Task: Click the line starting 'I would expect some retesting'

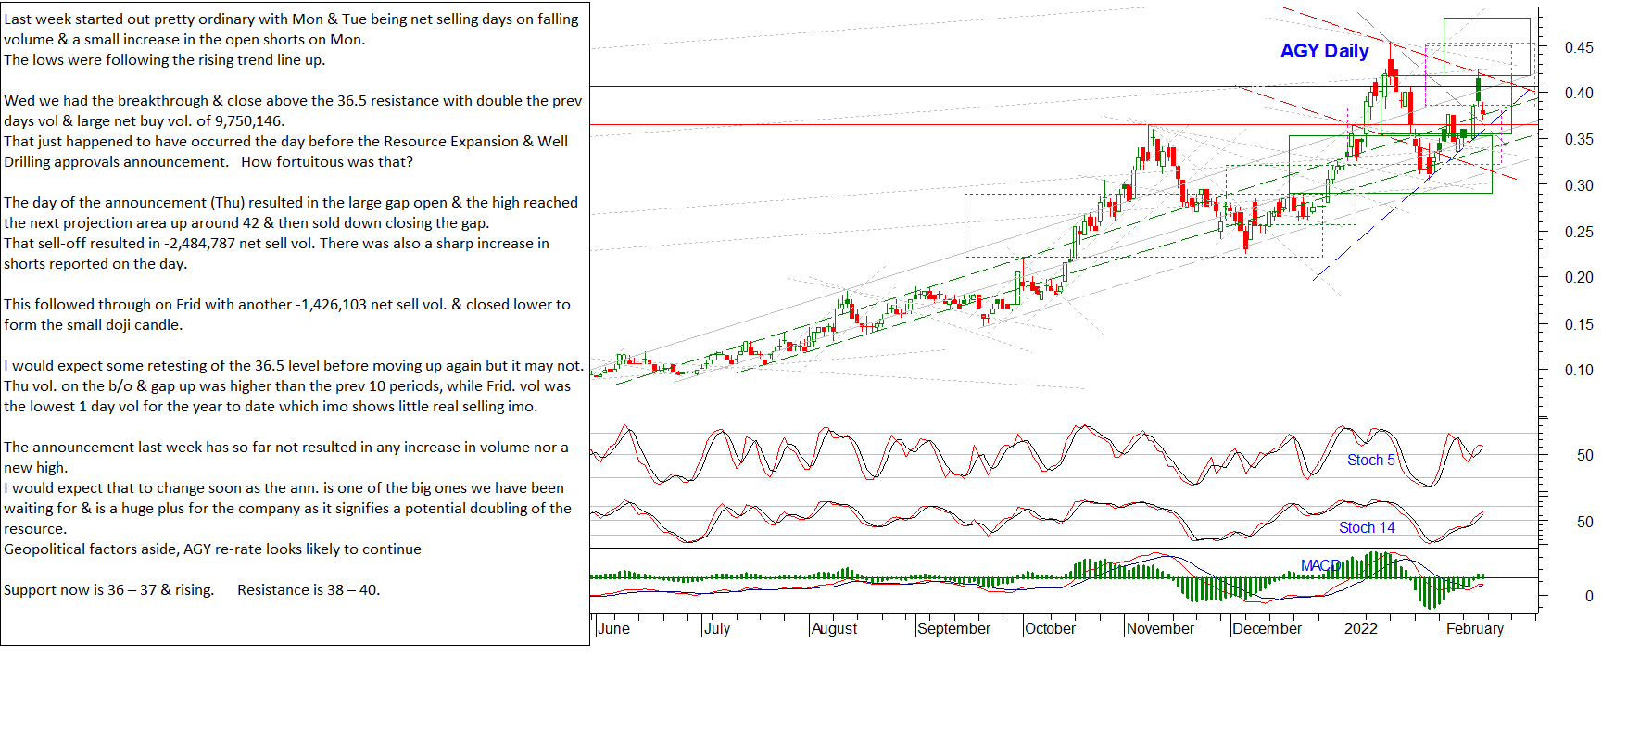Action: click(294, 366)
